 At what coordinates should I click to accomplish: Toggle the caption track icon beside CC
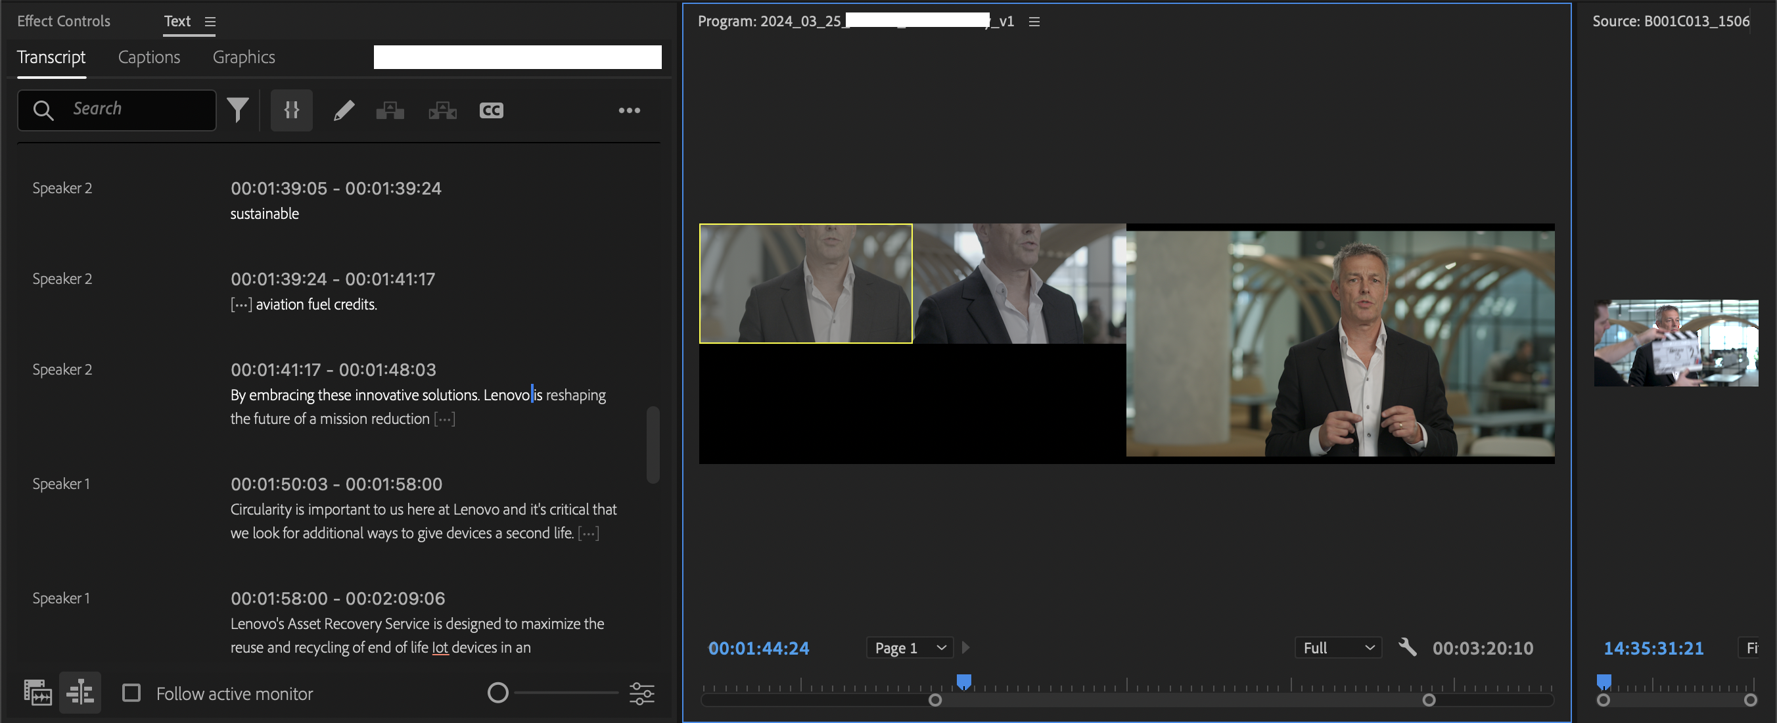coord(442,110)
